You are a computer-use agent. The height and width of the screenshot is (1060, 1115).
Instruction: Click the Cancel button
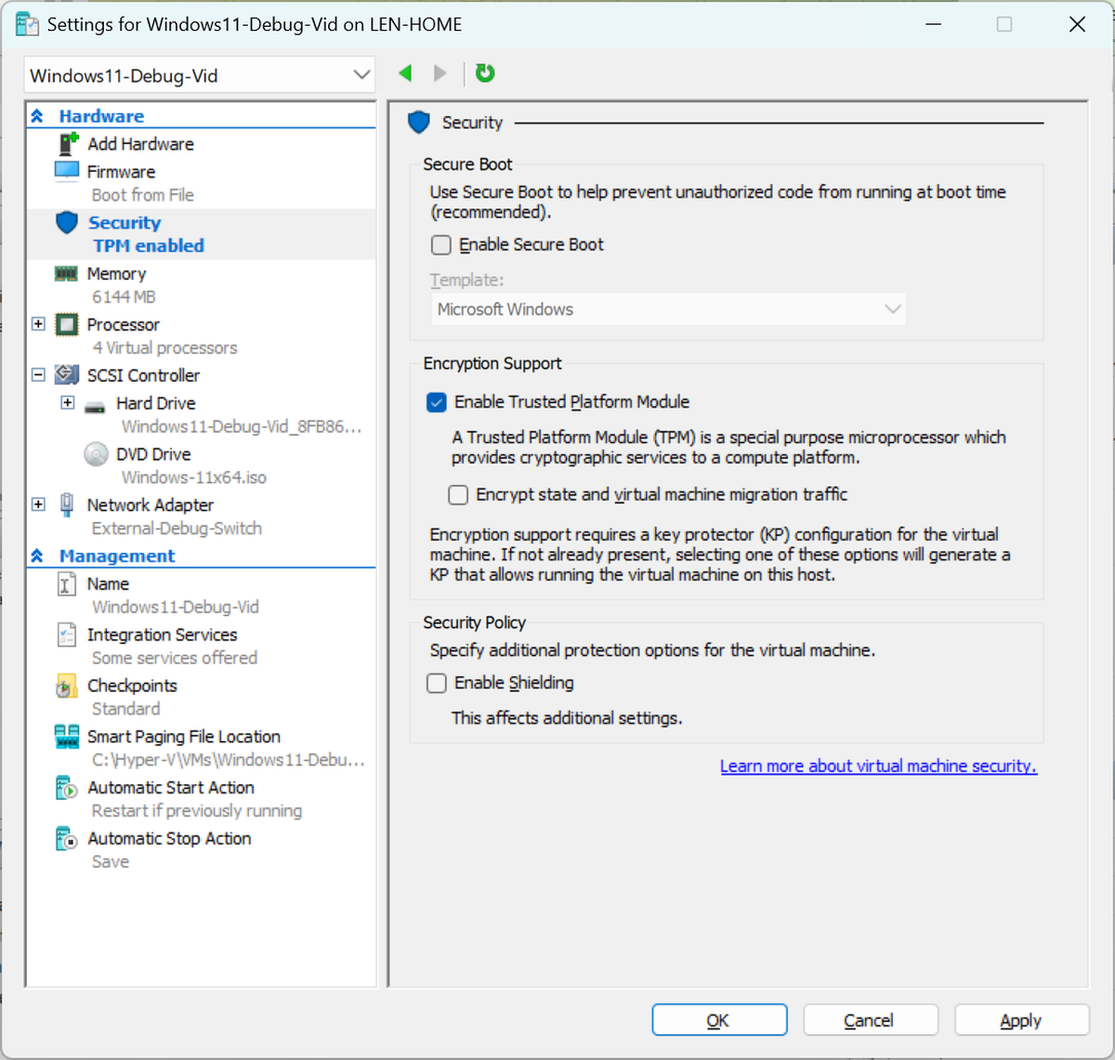click(870, 1020)
